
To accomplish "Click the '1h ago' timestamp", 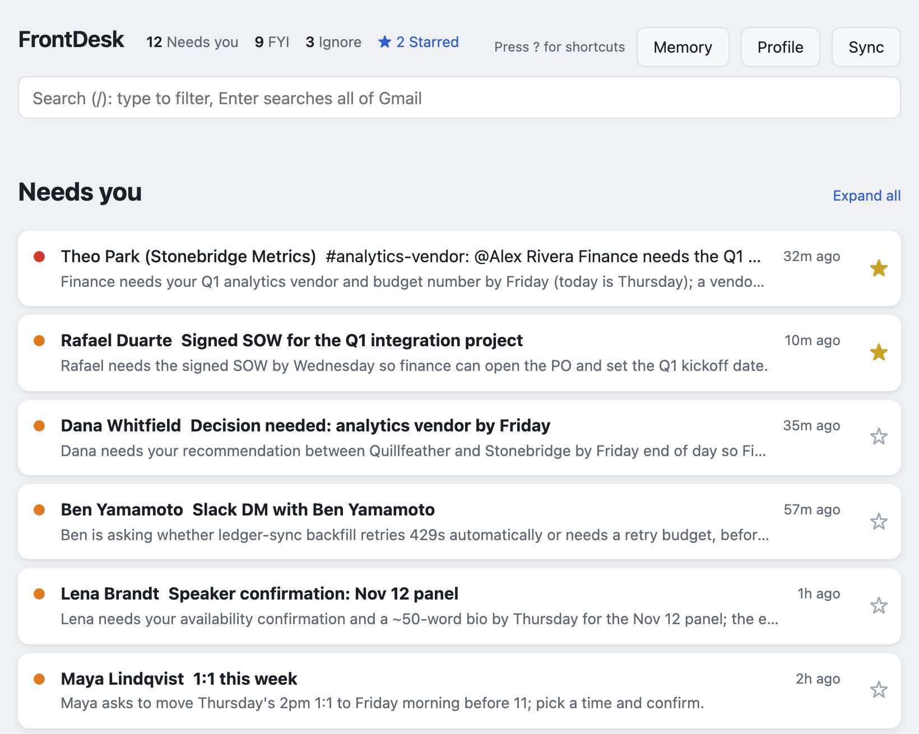I will 819,594.
